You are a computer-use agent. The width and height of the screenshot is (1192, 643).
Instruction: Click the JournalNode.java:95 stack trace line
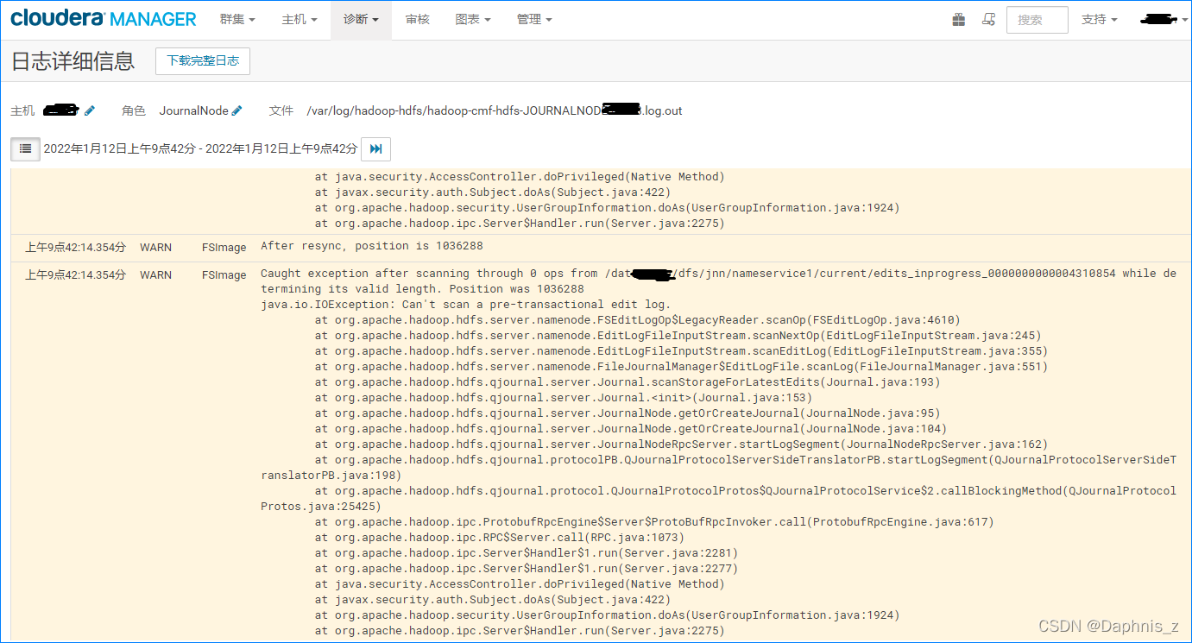[628, 413]
